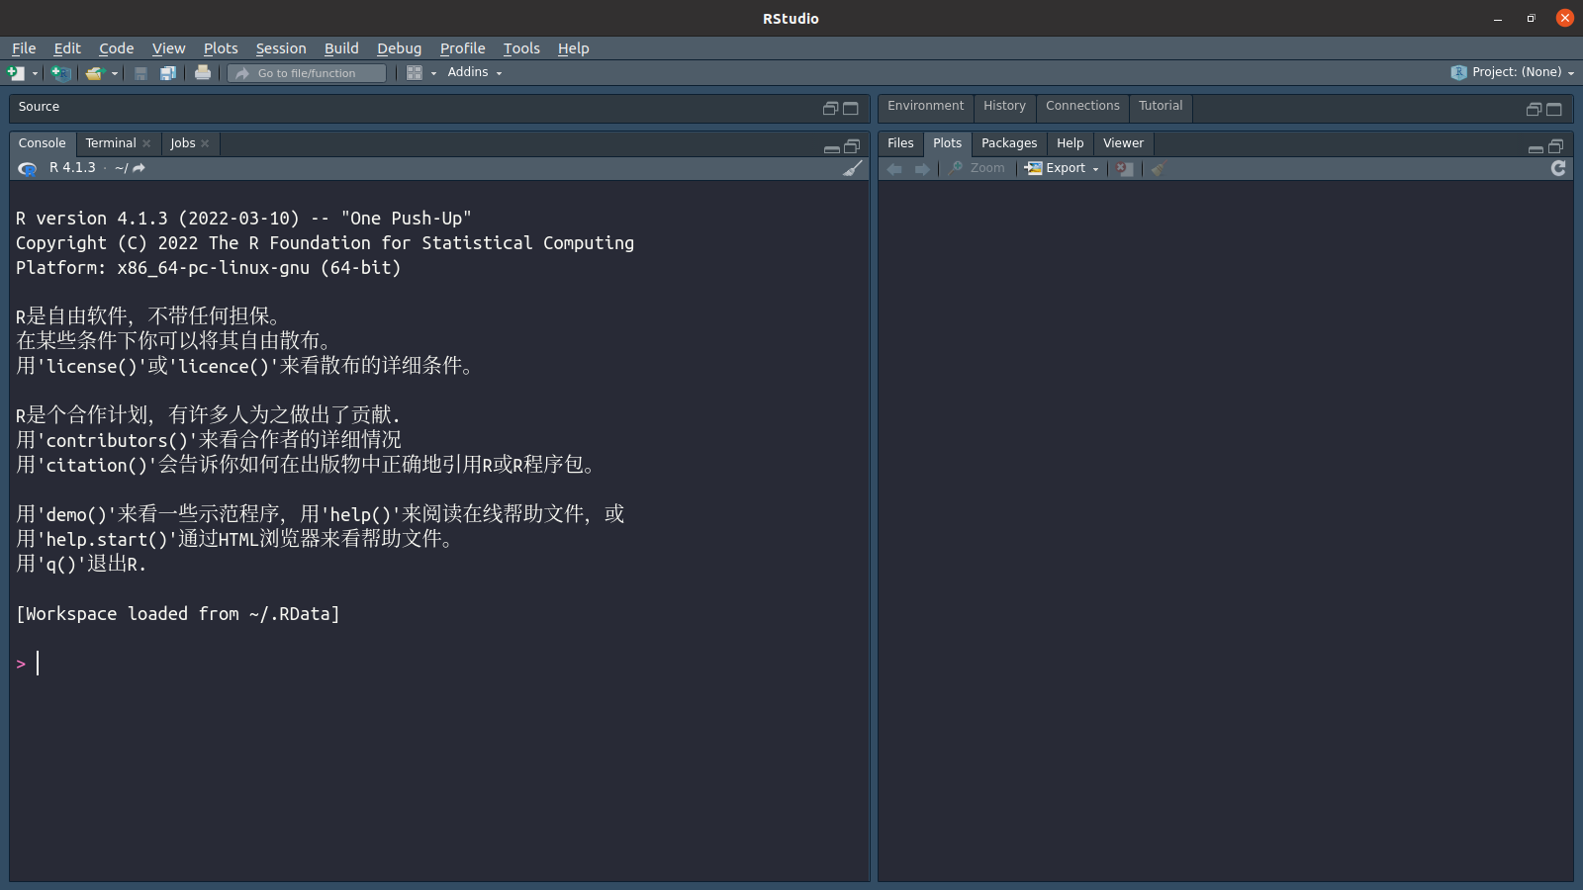Clear console with the broom icon
Viewport: 1583px width, 890px height.
pos(852,168)
